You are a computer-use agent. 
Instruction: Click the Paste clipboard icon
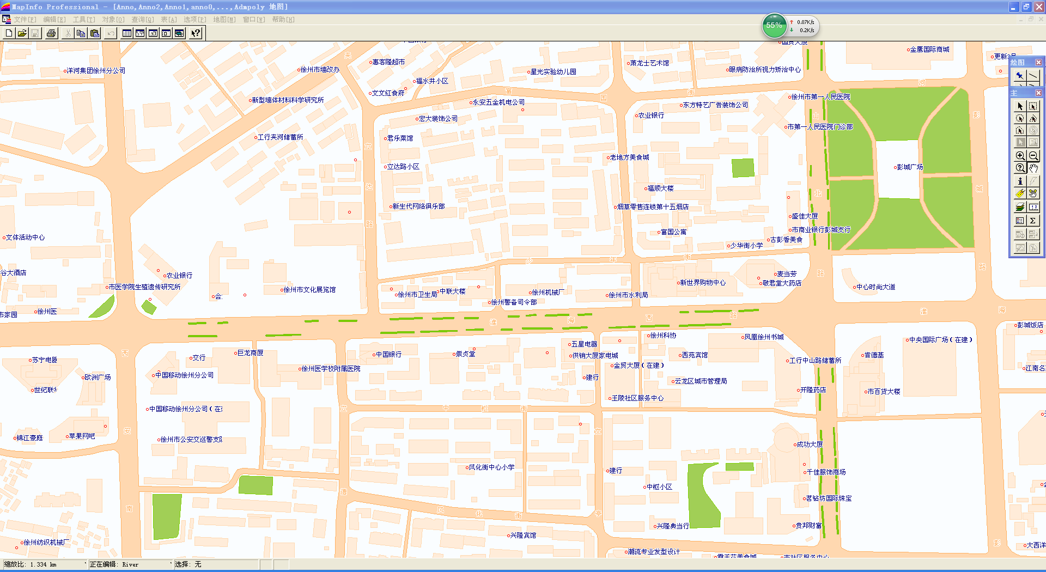point(94,33)
